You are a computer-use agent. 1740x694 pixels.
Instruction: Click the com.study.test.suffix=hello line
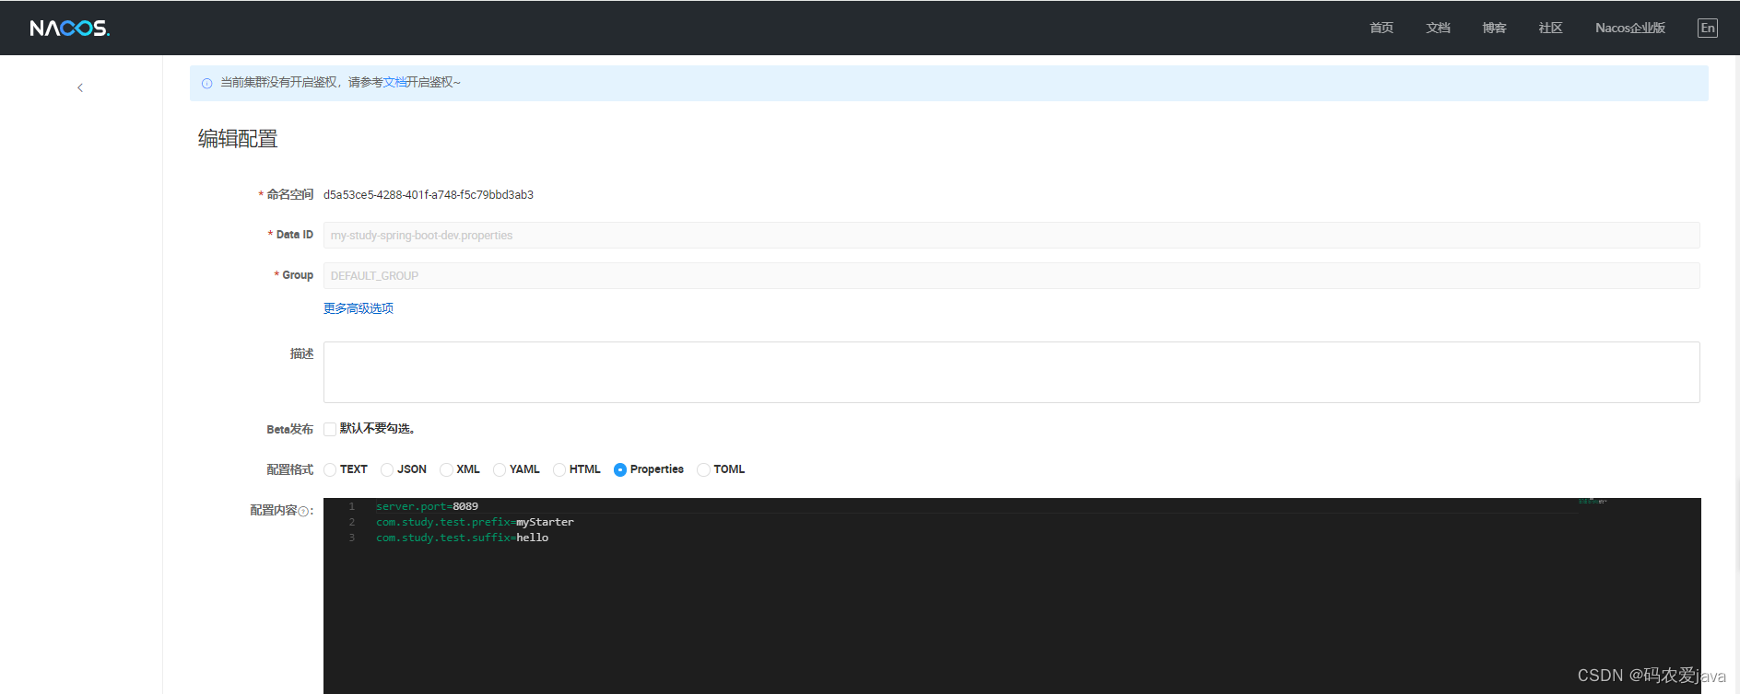462,538
